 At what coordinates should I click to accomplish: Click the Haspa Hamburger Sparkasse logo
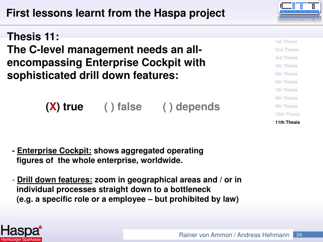[21, 233]
